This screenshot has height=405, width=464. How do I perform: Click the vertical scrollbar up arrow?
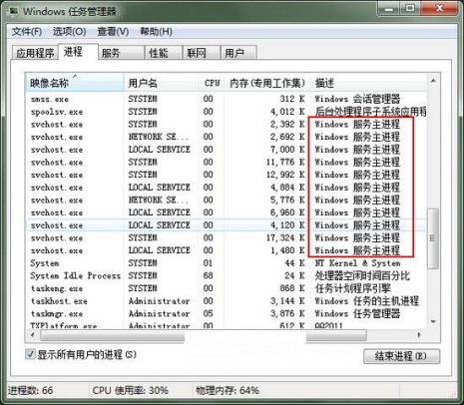pos(433,81)
